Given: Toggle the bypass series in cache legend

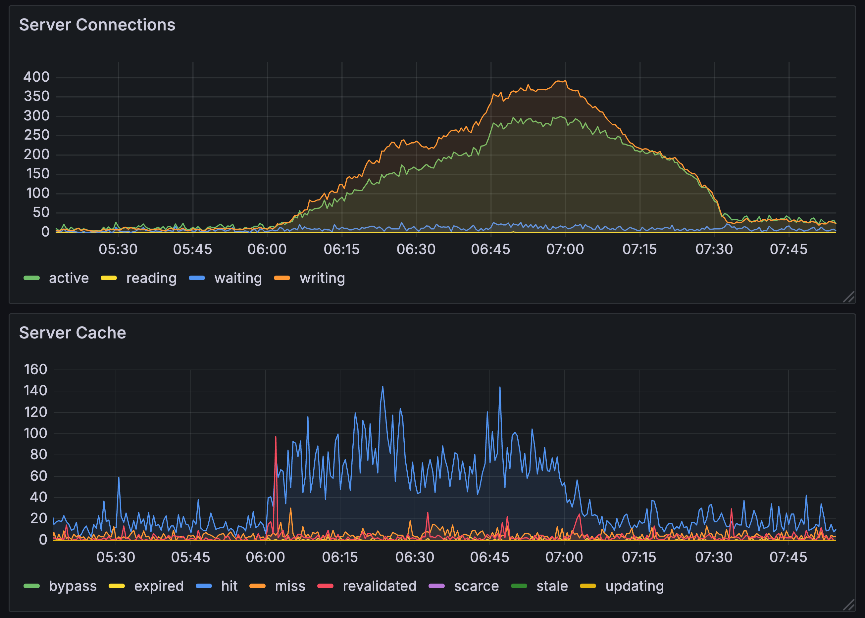Looking at the screenshot, I should click(73, 586).
